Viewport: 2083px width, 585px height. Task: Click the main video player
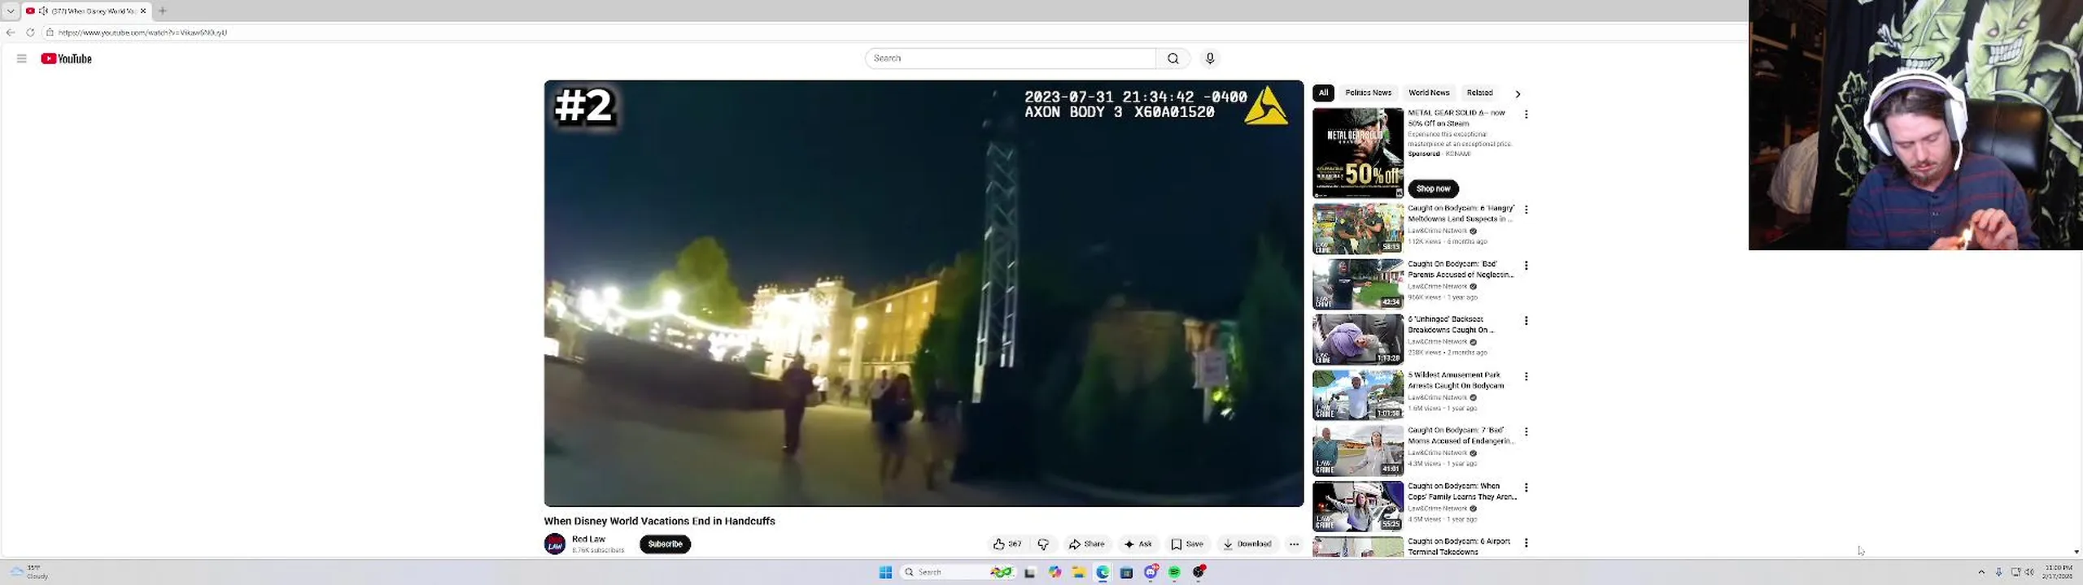pyautogui.click(x=924, y=293)
